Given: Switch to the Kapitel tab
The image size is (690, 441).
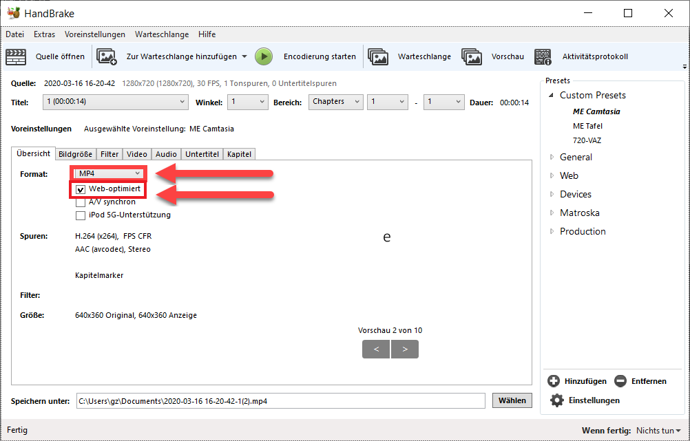Looking at the screenshot, I should pyautogui.click(x=239, y=154).
